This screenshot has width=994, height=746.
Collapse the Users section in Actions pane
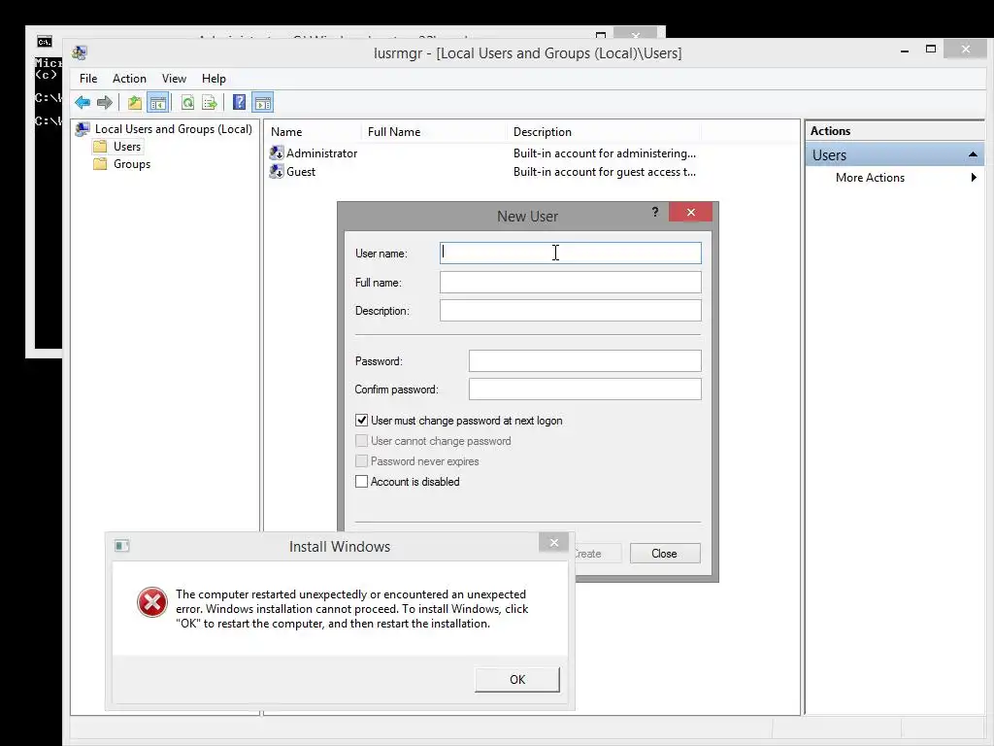coord(973,154)
